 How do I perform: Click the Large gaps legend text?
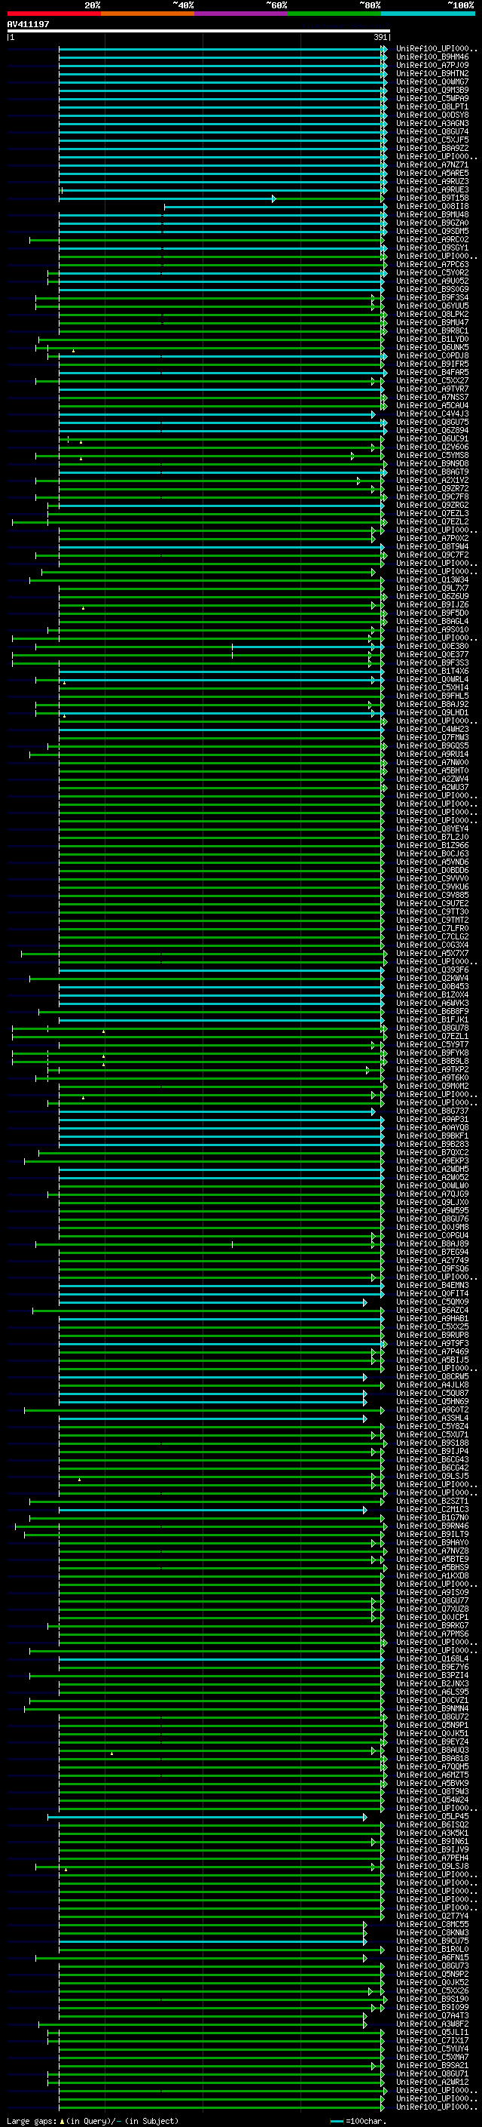[91, 2121]
